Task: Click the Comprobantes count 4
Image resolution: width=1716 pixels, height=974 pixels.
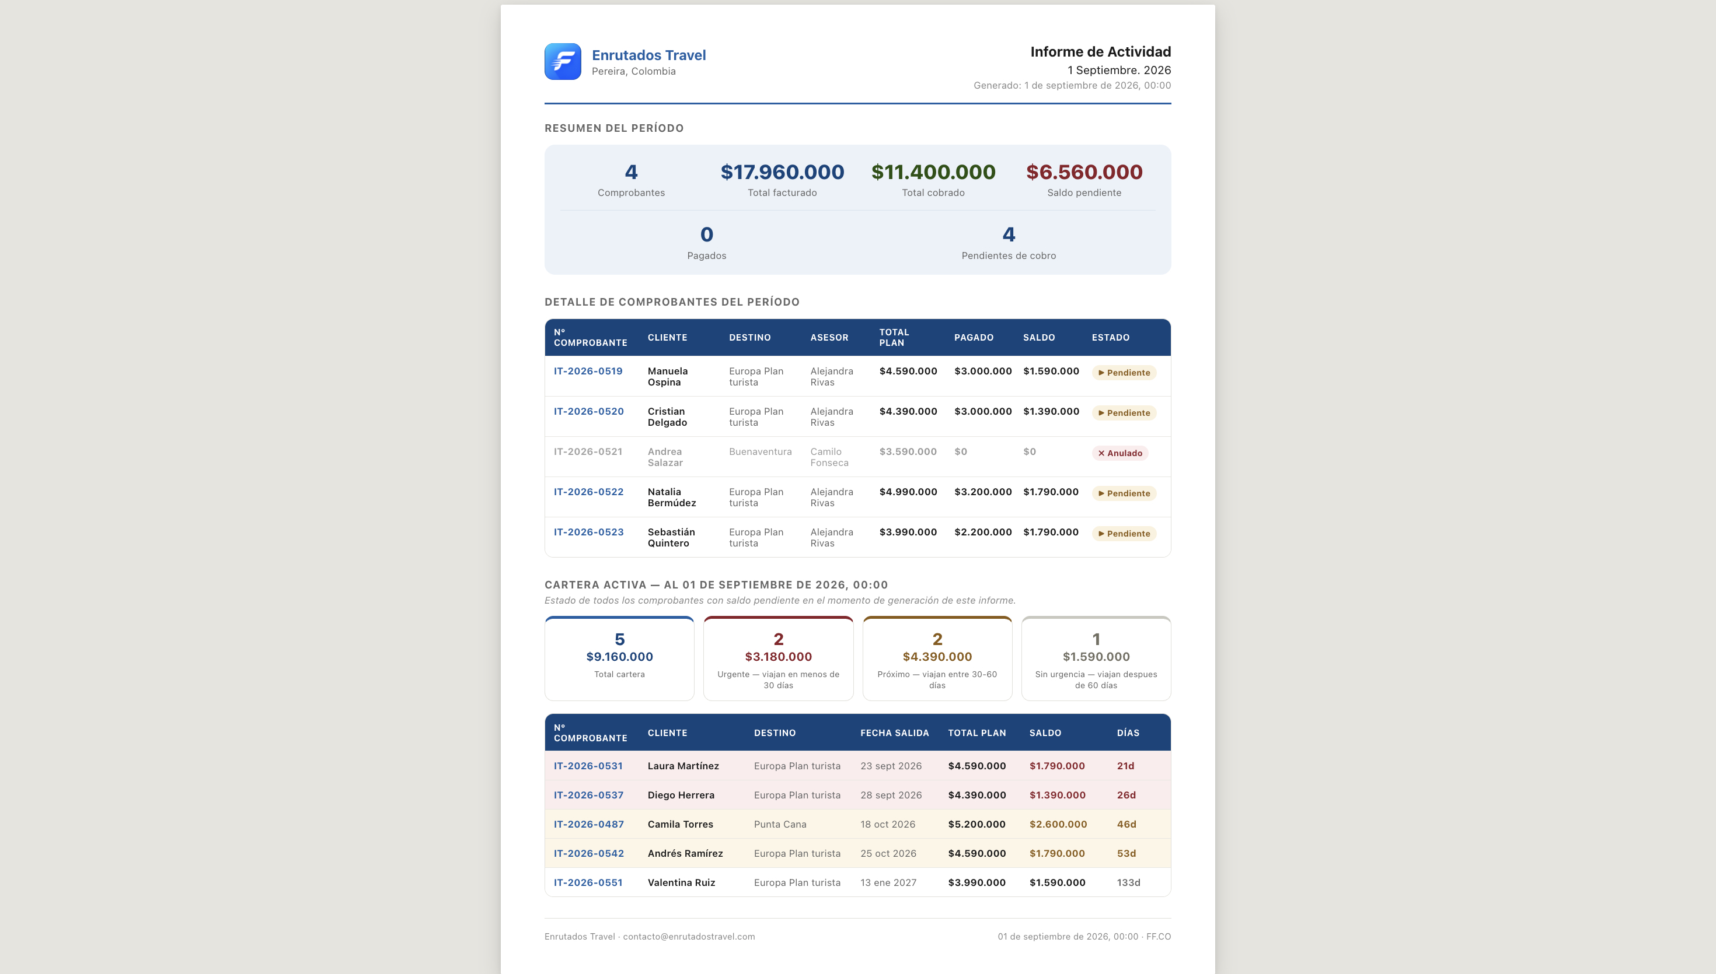Action: 630,172
